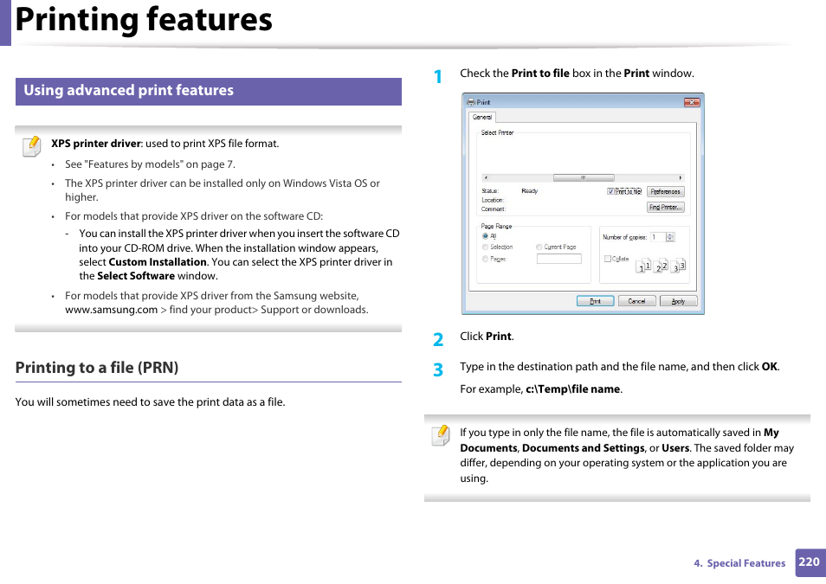Click the Select Printer list area
Image resolution: width=826 pixels, height=584 pixels.
[x=584, y=156]
